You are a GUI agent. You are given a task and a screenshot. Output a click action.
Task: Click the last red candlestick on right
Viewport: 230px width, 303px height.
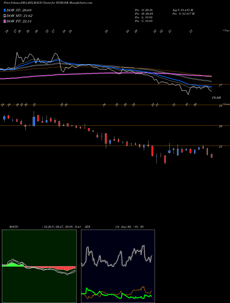[212, 156]
